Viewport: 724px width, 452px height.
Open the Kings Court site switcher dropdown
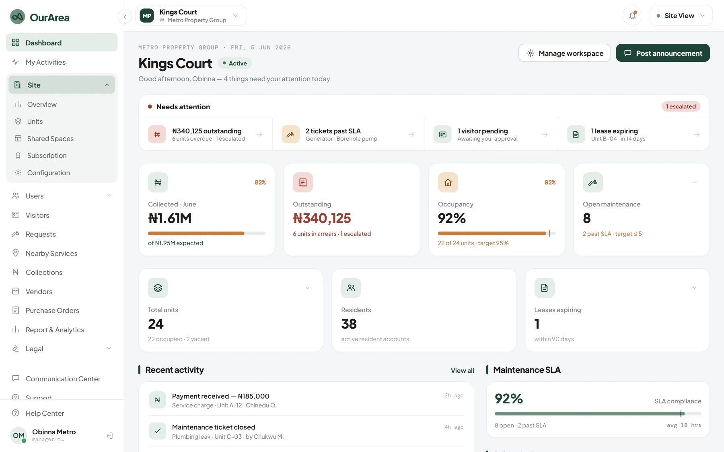tap(191, 16)
